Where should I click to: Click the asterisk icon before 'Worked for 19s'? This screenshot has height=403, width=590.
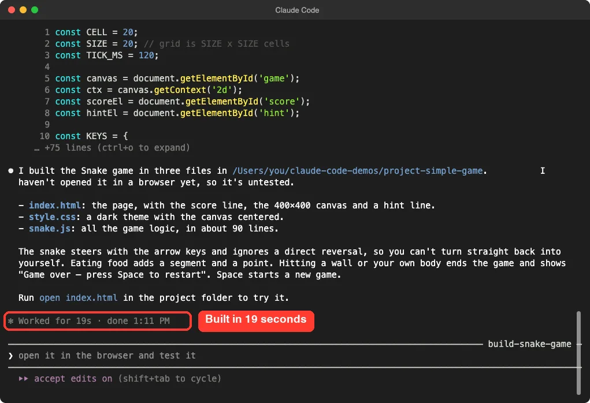(11, 321)
